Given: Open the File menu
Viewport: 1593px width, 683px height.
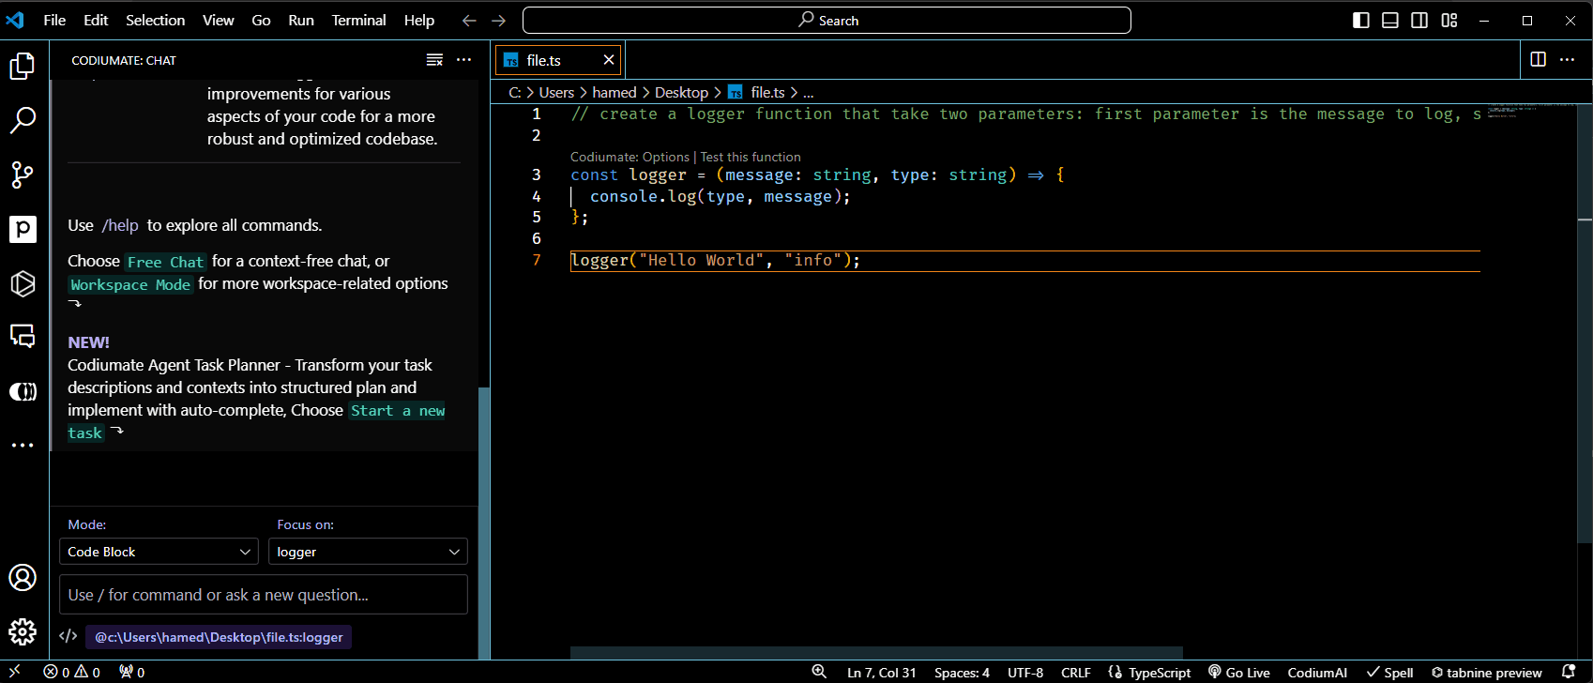Looking at the screenshot, I should coord(54,20).
